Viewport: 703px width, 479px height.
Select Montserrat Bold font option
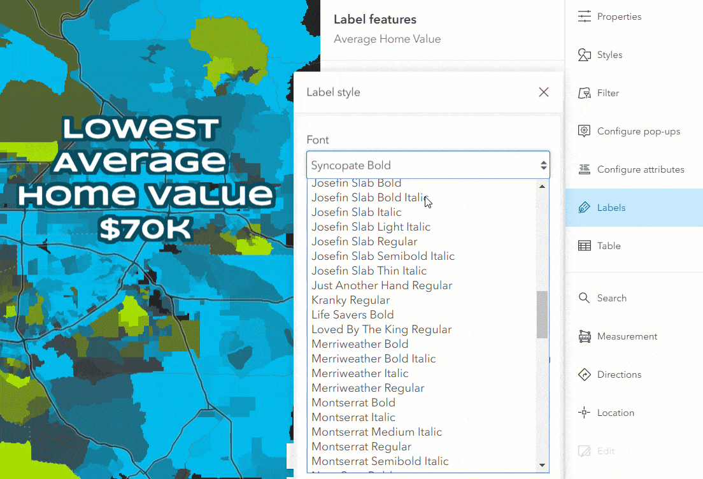coord(353,403)
